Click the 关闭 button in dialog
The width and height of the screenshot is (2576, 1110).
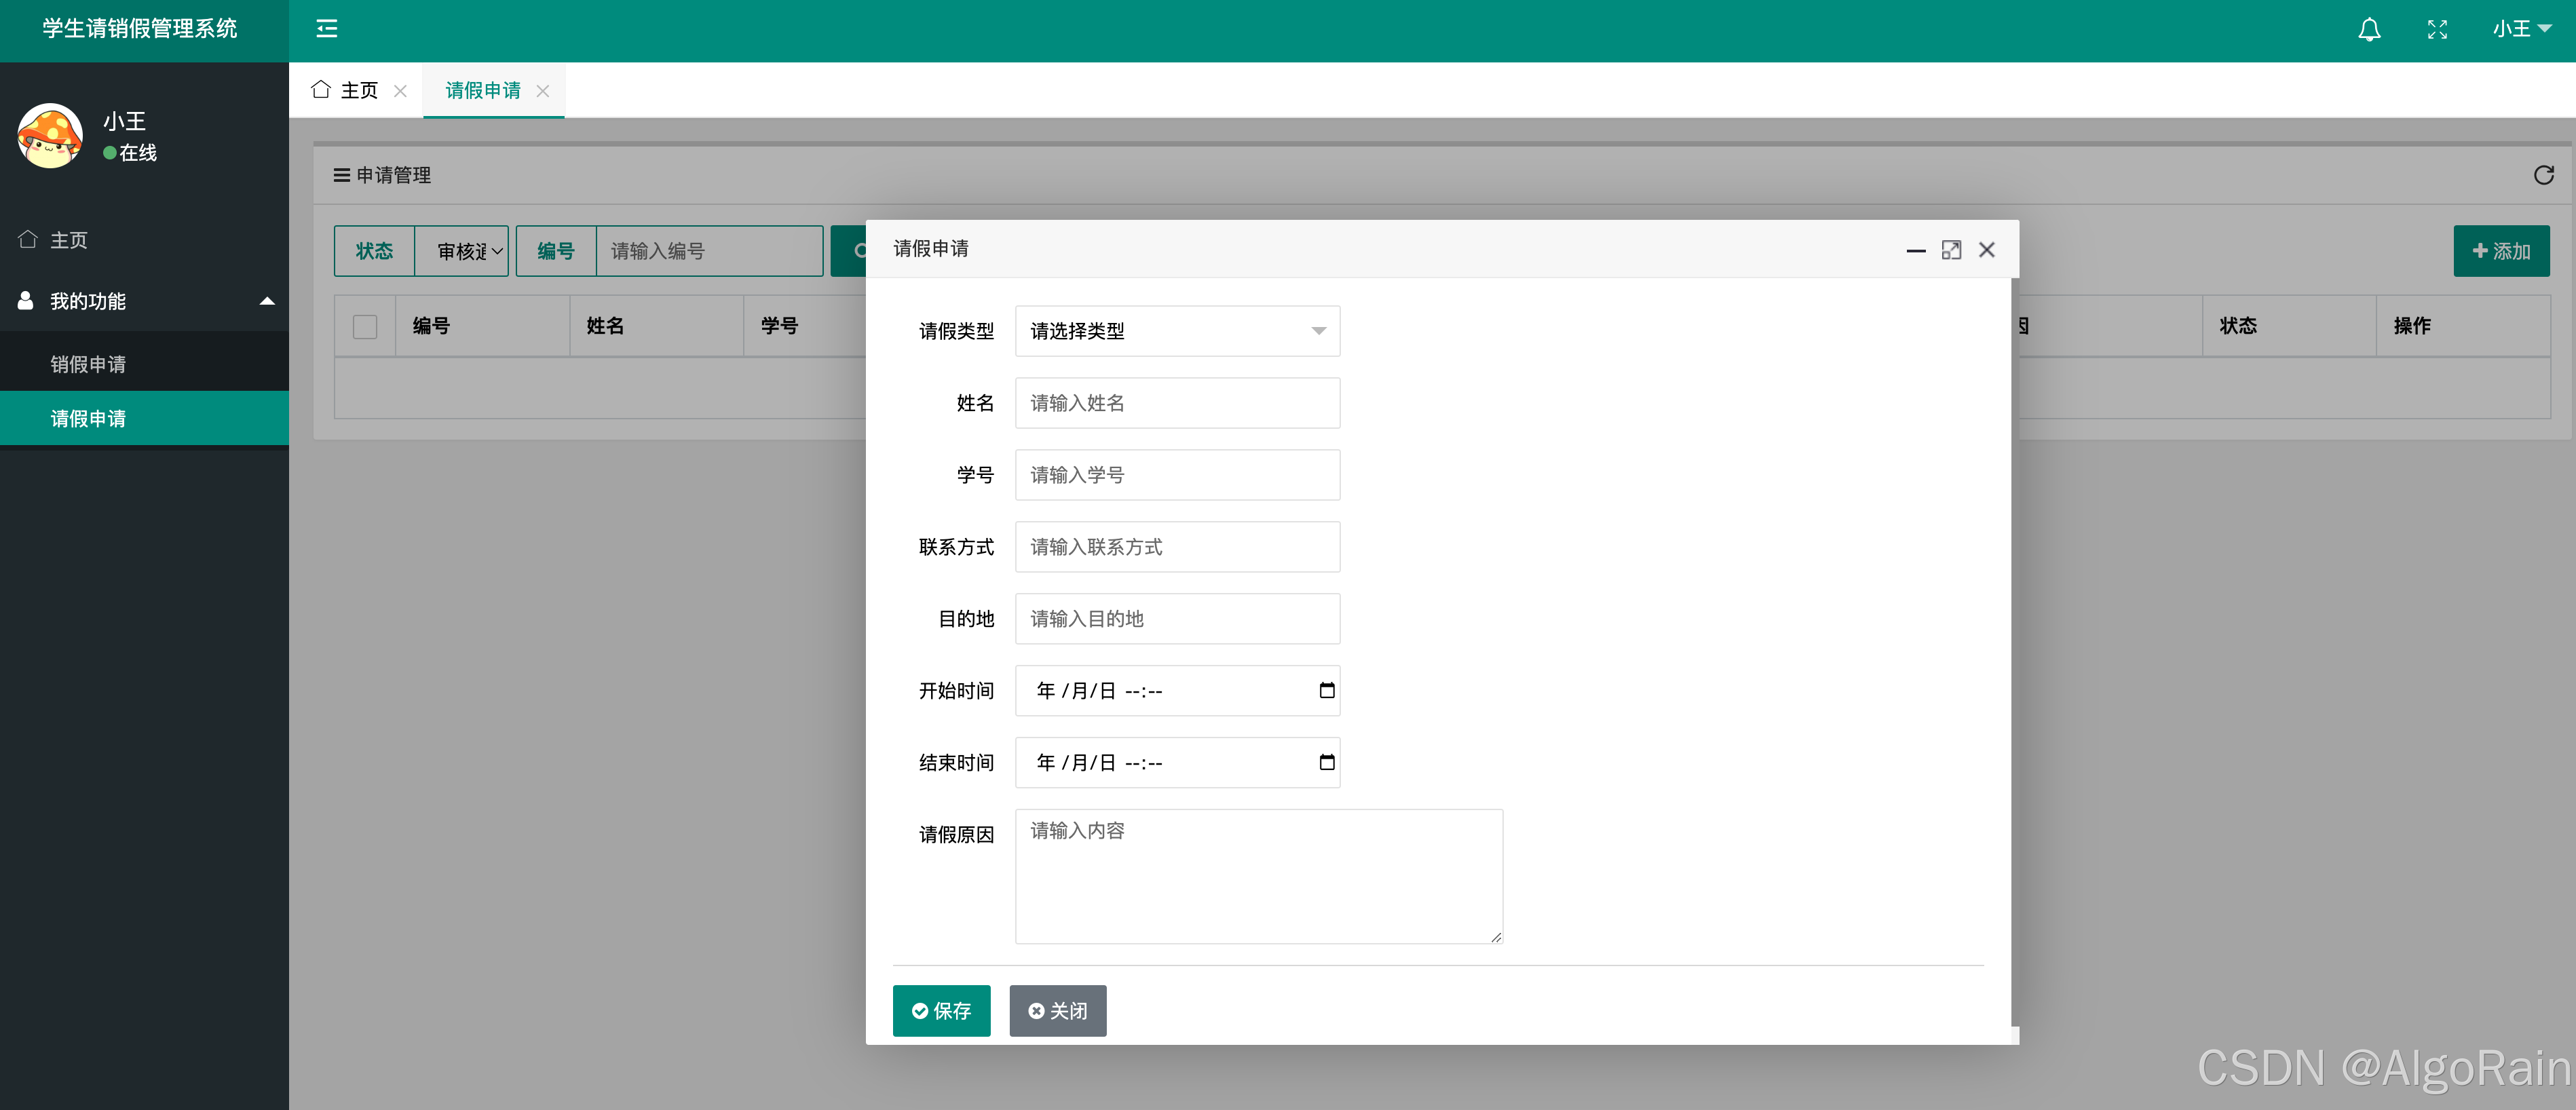(1057, 1011)
